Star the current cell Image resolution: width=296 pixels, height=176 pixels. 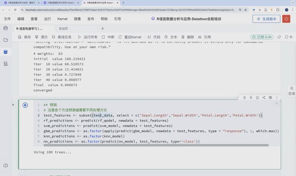[257, 97]
